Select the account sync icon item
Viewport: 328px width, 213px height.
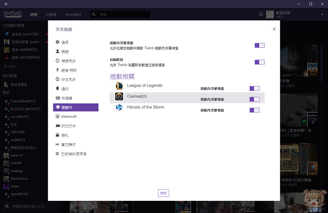click(x=76, y=61)
